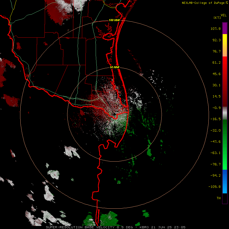The image size is (229, 229).
Task: Select the -47.6 scale value
Action: coord(216,142)
